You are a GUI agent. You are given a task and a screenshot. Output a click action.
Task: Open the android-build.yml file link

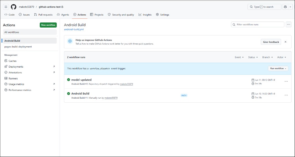(74, 29)
